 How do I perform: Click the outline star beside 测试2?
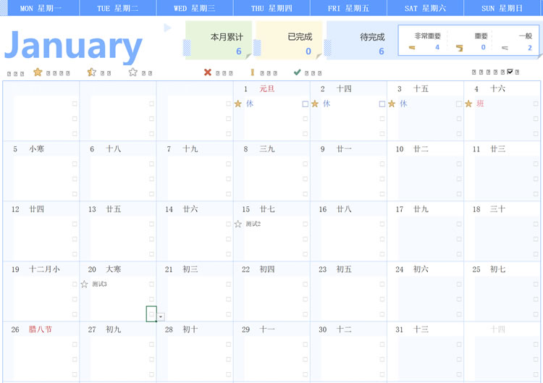tap(238, 224)
